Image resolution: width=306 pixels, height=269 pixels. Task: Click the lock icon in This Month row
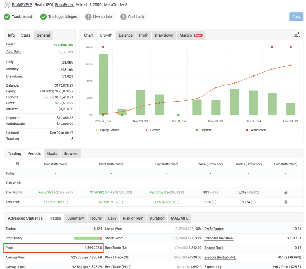[x=286, y=192]
